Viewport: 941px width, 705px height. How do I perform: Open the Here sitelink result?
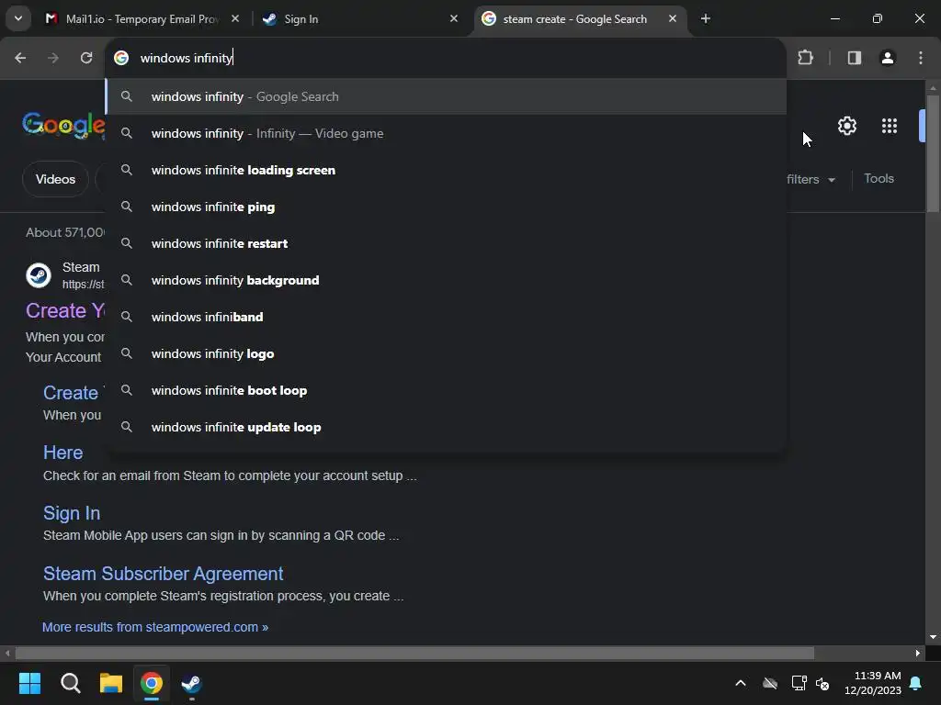(x=63, y=452)
